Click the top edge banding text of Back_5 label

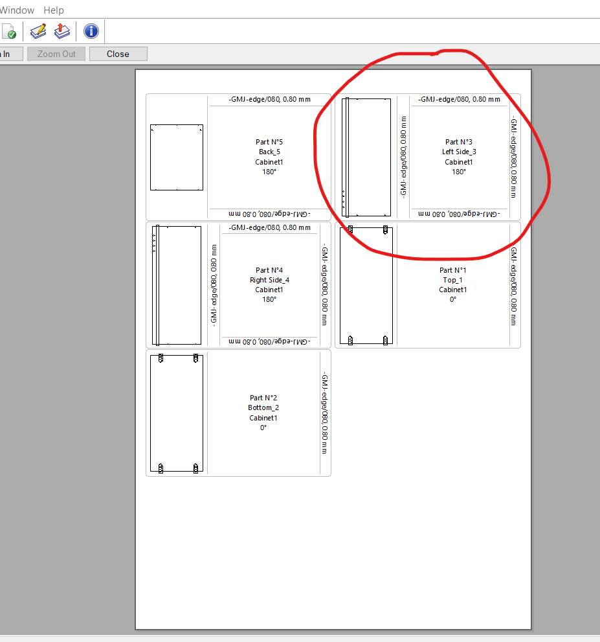[269, 99]
